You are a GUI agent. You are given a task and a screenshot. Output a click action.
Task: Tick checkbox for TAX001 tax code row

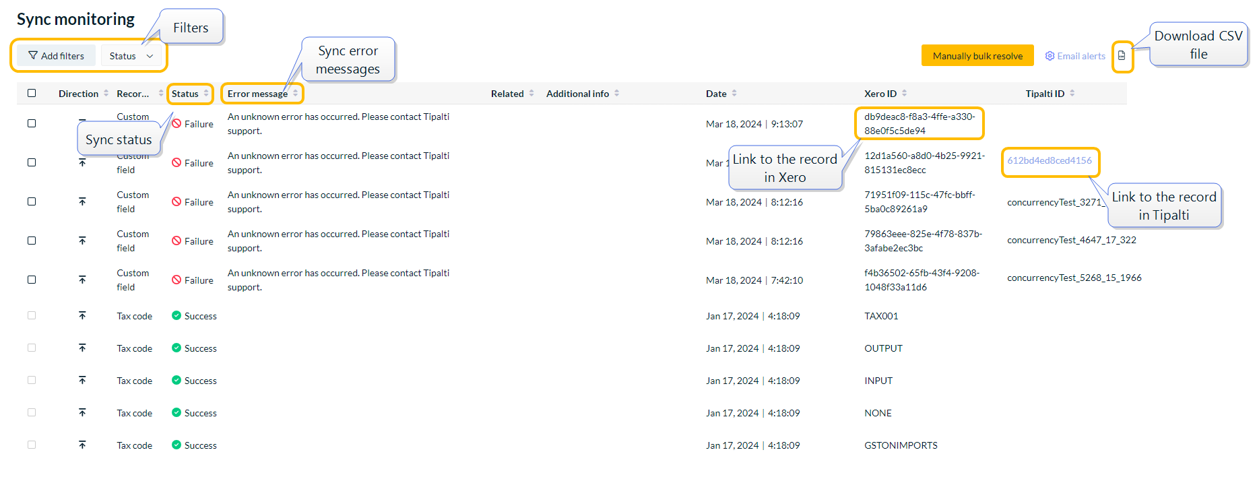click(32, 315)
